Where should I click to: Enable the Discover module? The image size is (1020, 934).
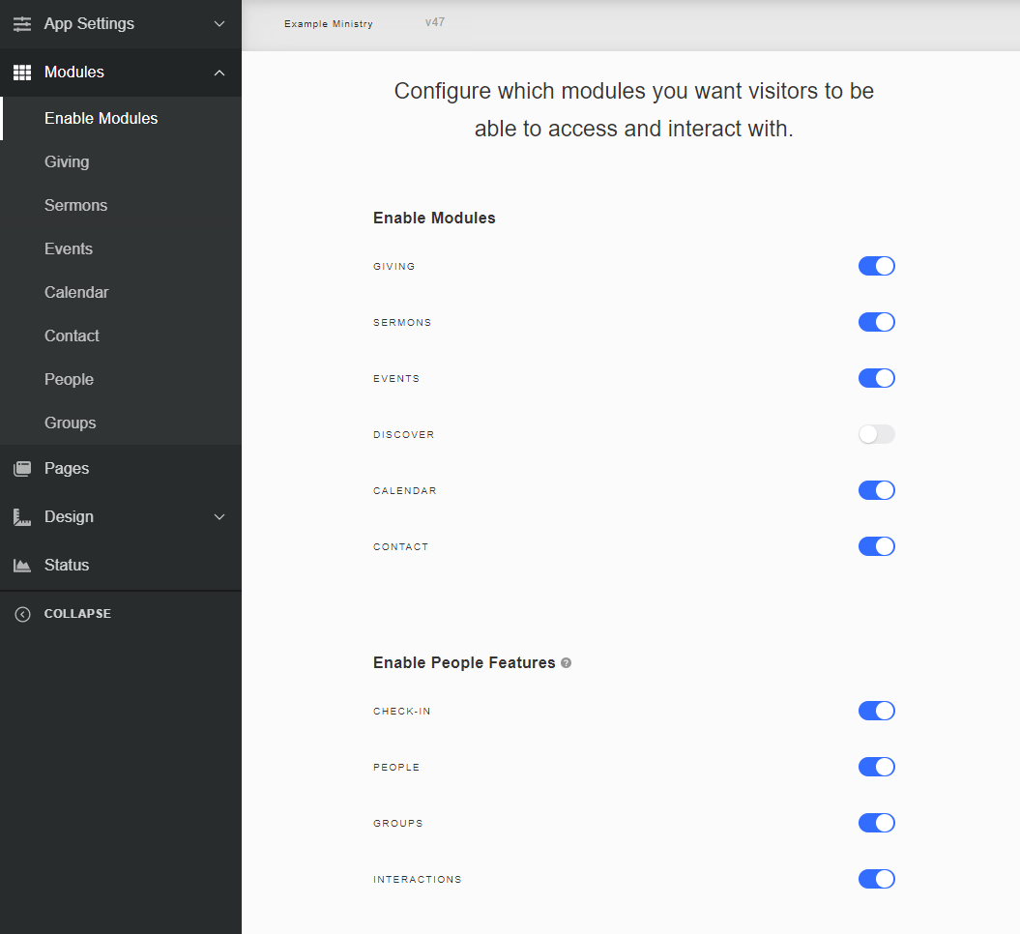(876, 434)
